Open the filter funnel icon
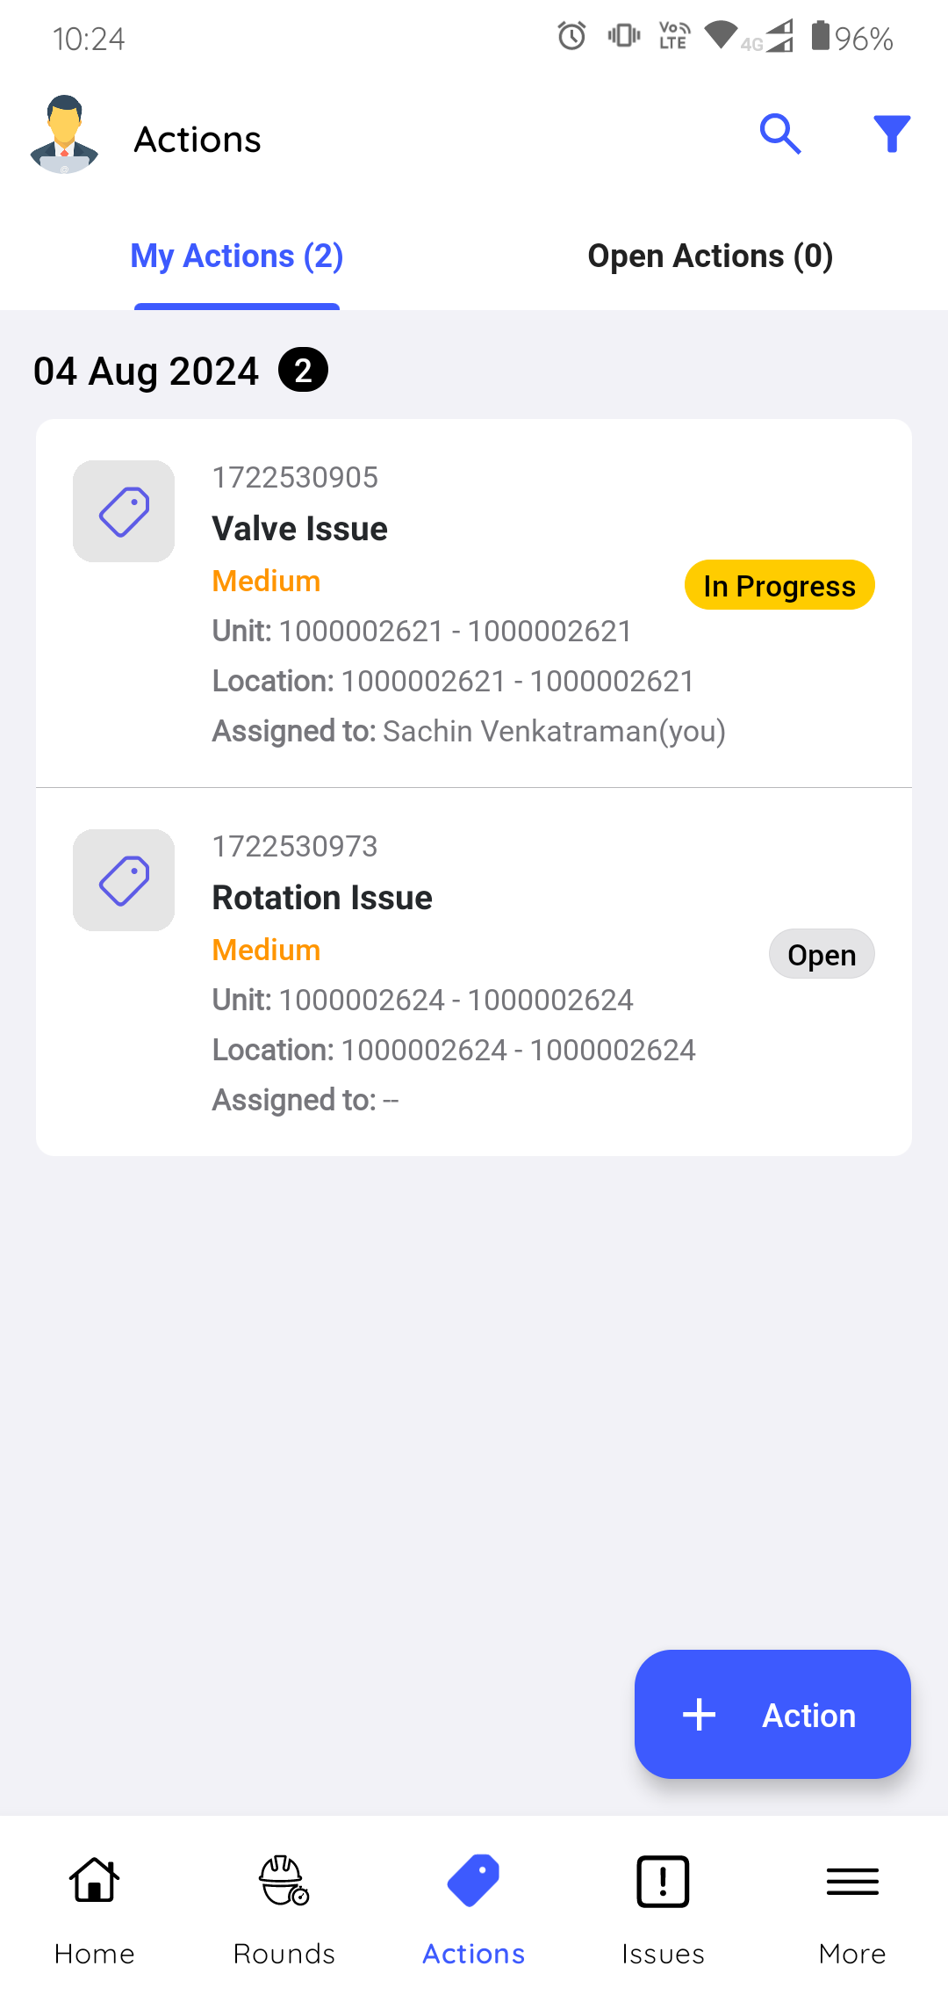Viewport: 948px width, 1995px height. 891,134
